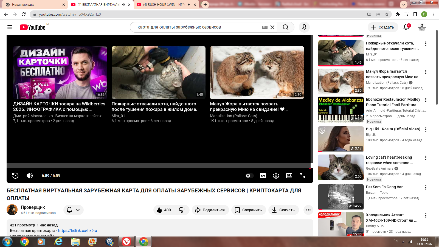Open more actions ellipsis under video
The width and height of the screenshot is (439, 247).
(x=308, y=210)
